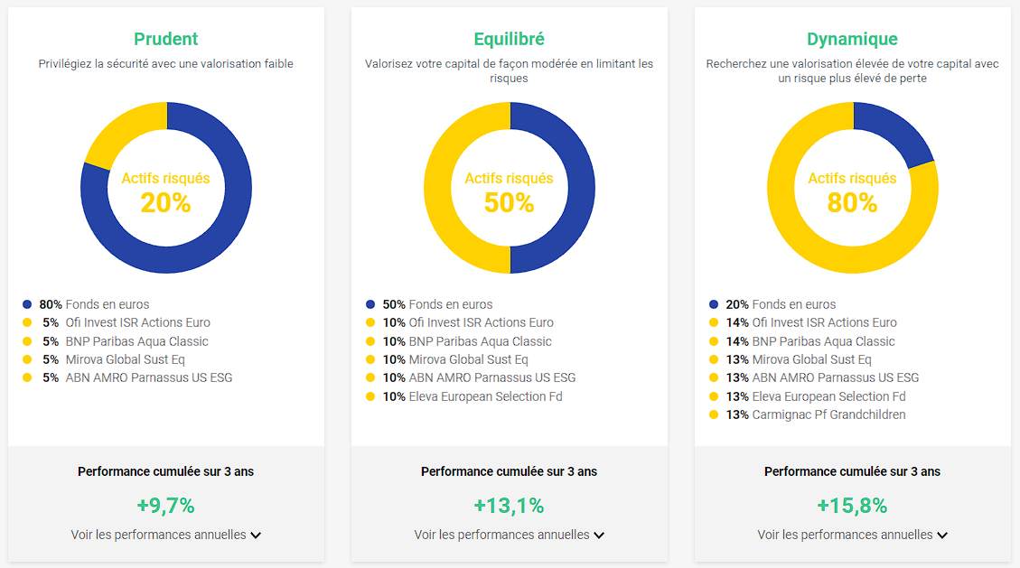Click the Dynamique profile heading
The width and height of the screenshot is (1020, 568).
pos(852,39)
